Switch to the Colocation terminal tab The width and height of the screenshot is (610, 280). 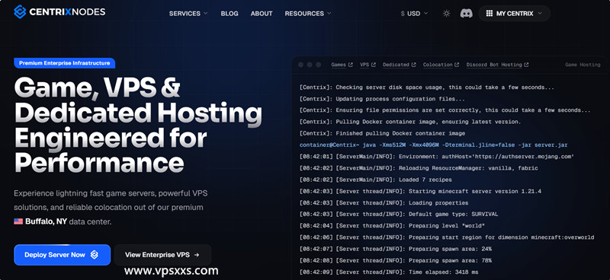441,65
